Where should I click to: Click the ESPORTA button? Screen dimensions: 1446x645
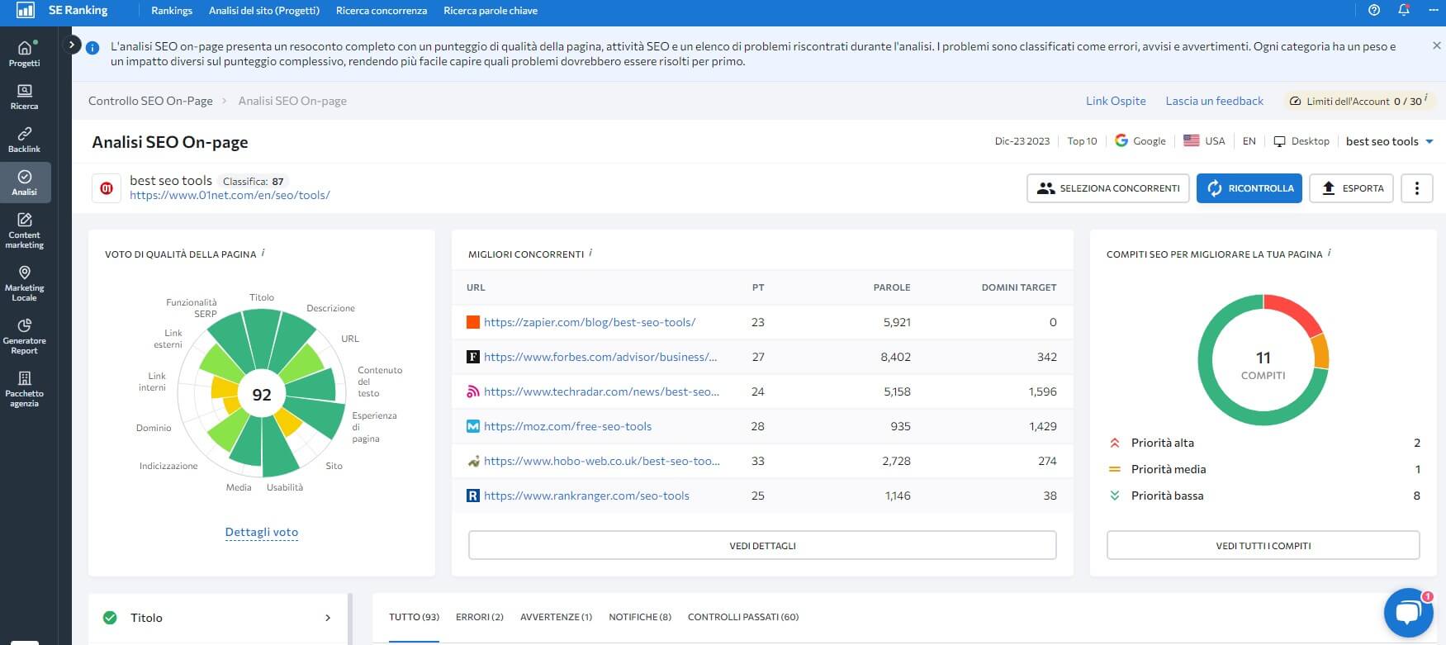pos(1352,188)
